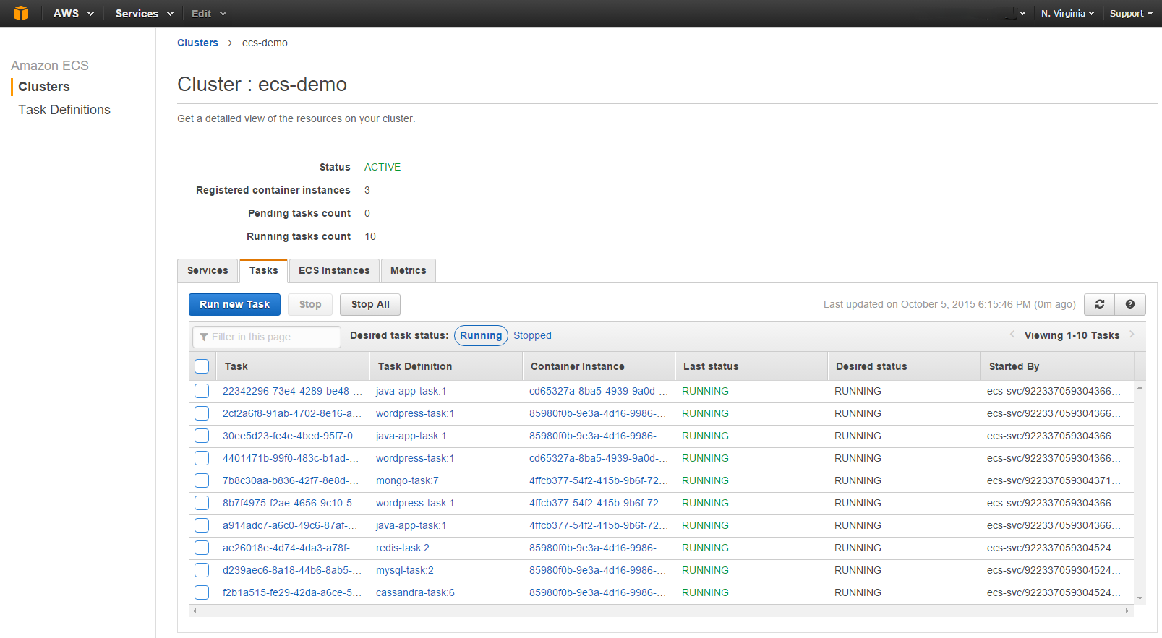Expand the Support dropdown

tap(1131, 13)
